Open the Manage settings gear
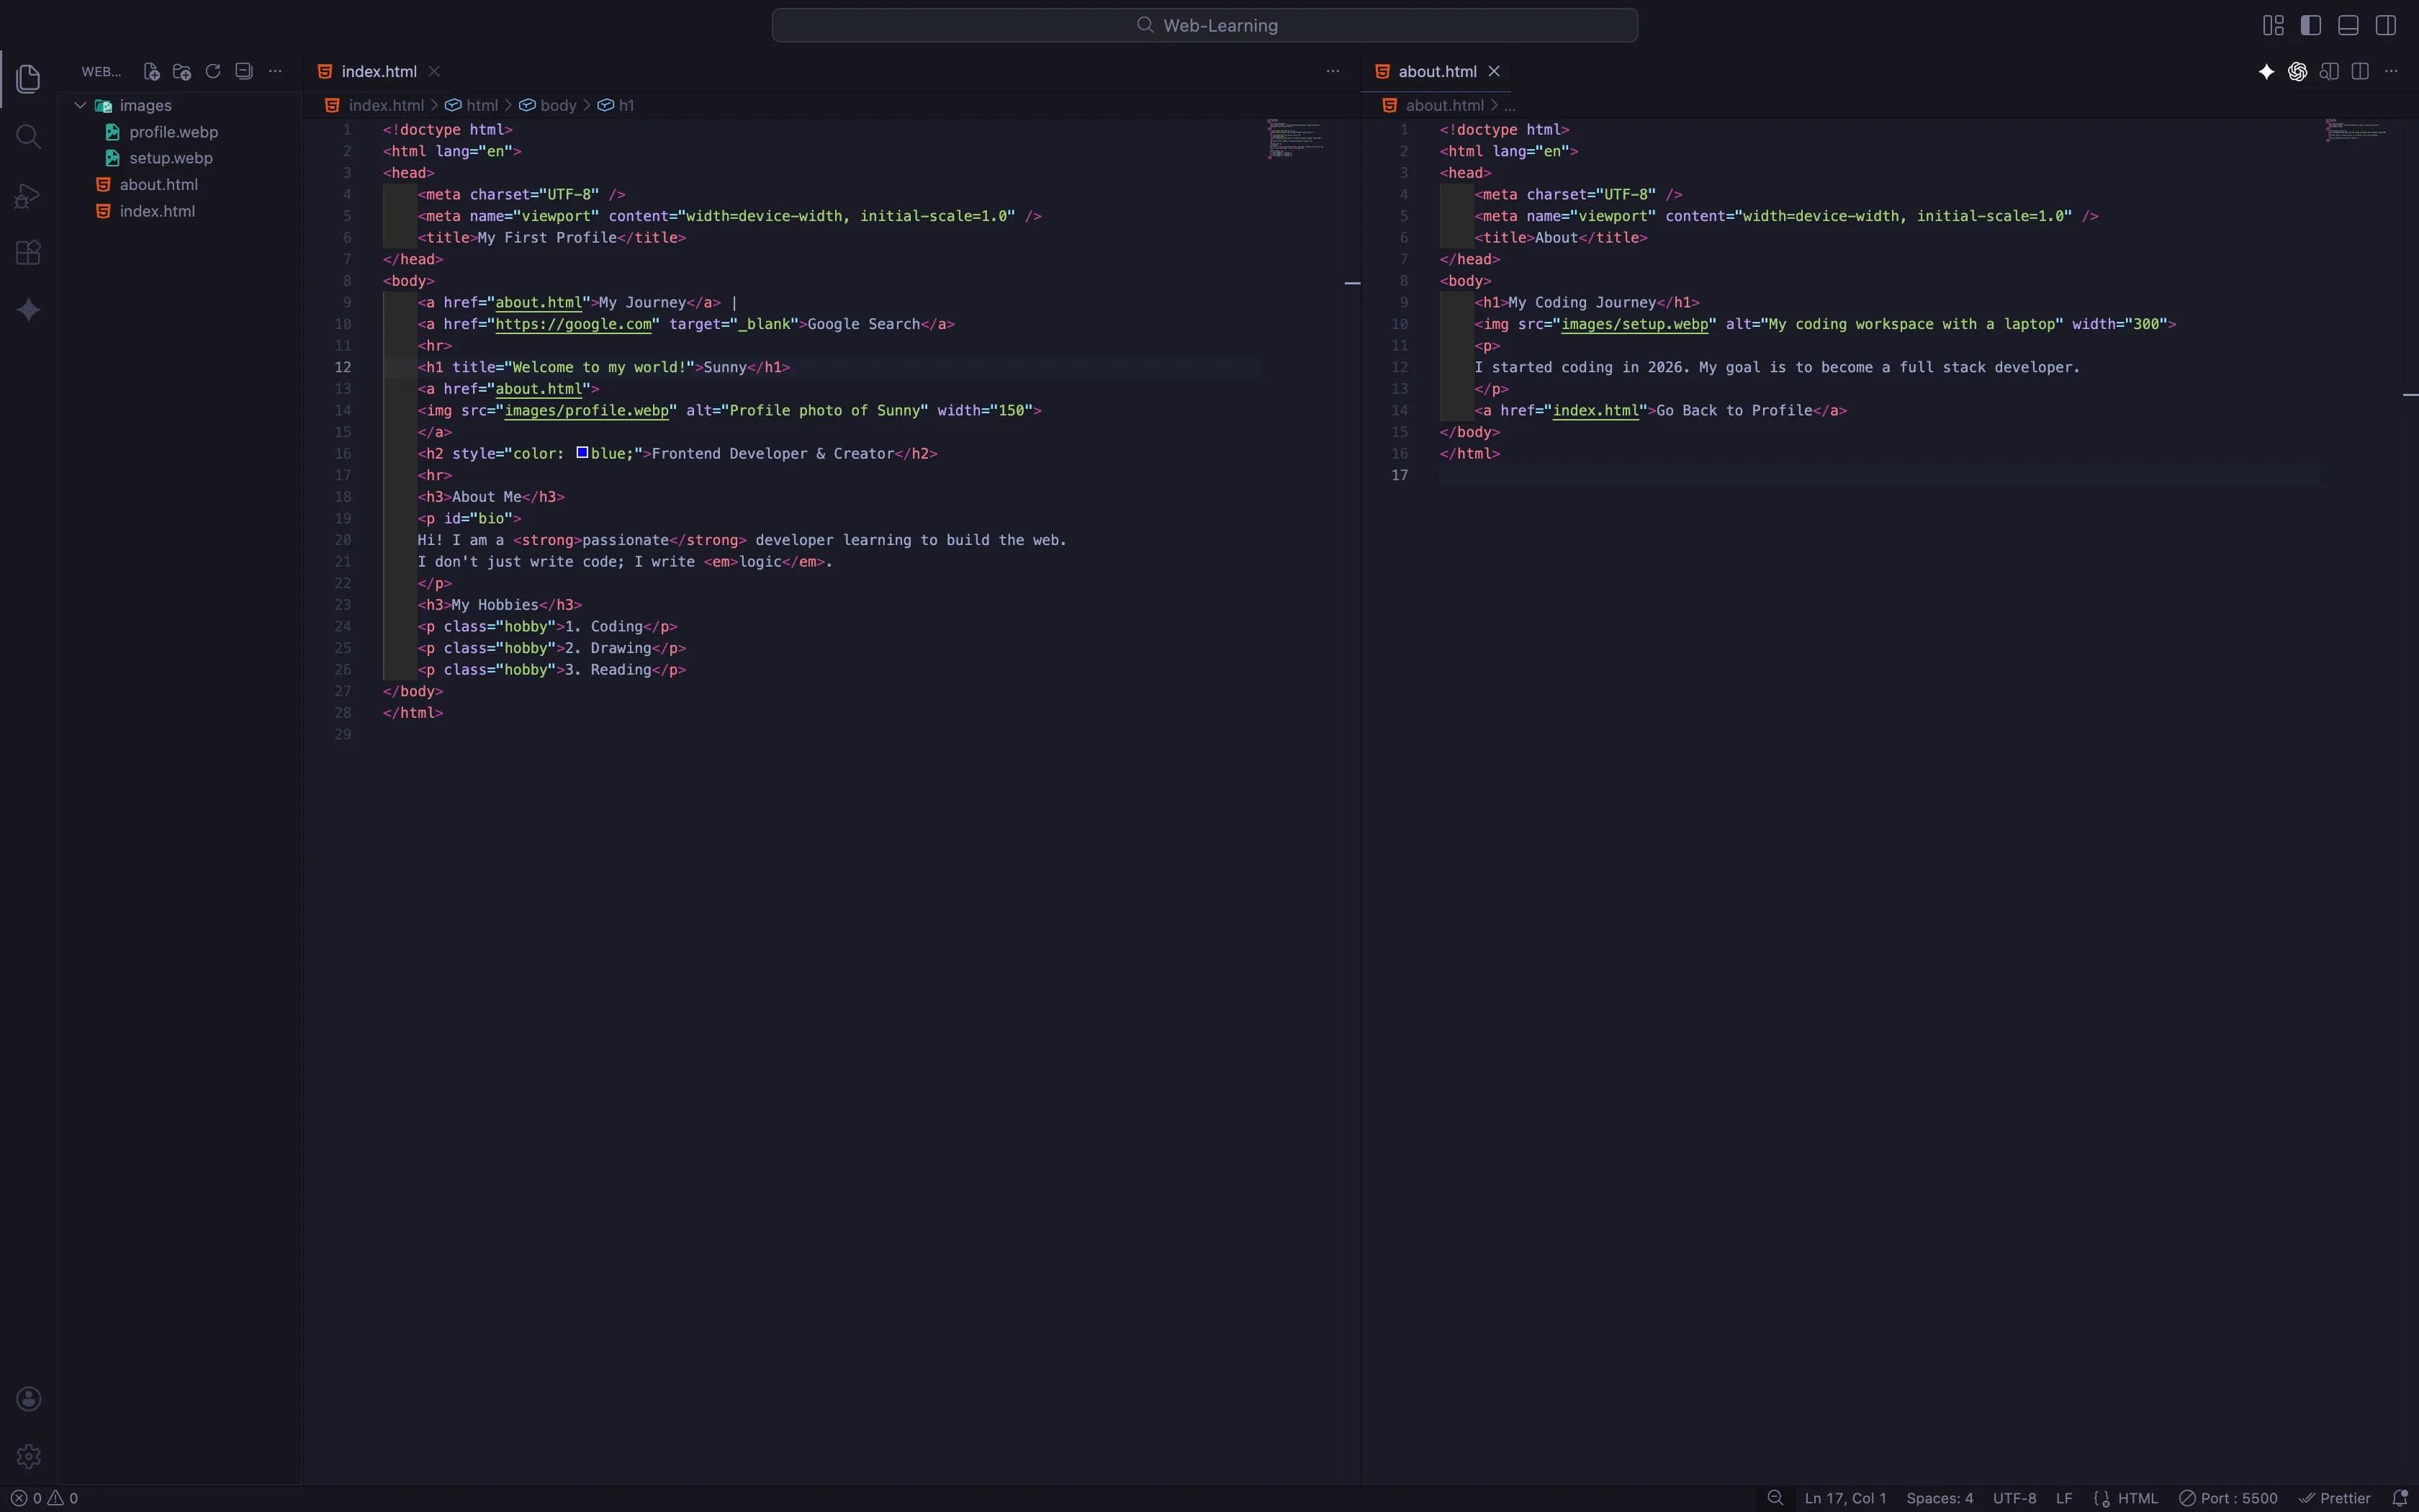Screen dimensions: 2419x1512 pos(28,1456)
